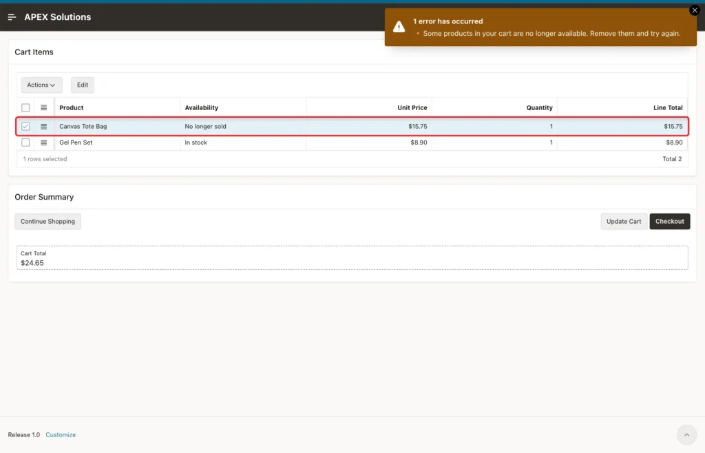
Task: Click the '1 error has occurred' heading
Action: [x=448, y=21]
